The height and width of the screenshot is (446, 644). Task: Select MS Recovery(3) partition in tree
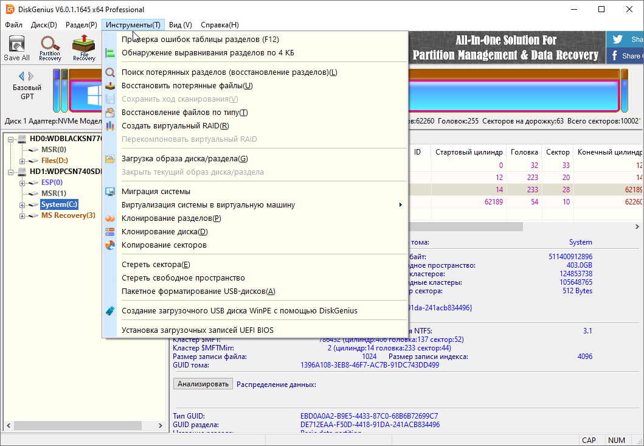[68, 215]
